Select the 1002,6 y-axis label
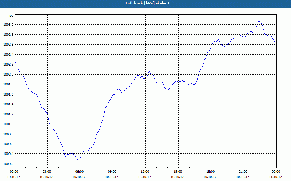Image resolution: width=291 pixels, height=181 pixels. click(x=8, y=45)
